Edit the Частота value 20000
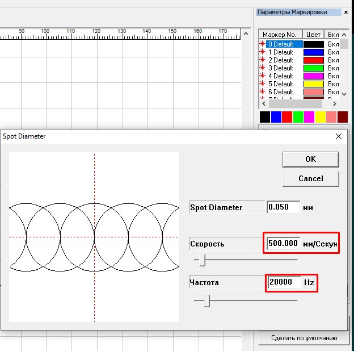 [284, 282]
